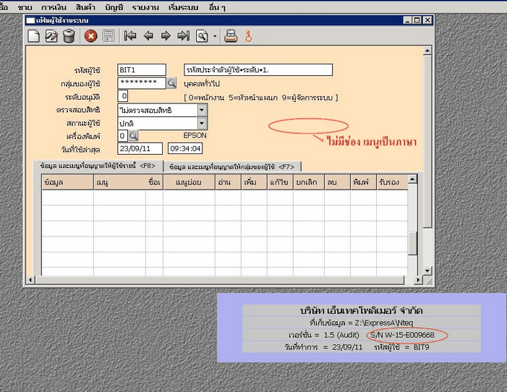Open the search dropdown arrow in toolbar

tap(214, 35)
